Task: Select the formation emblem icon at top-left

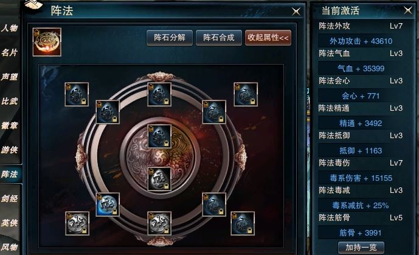Action: click(x=47, y=42)
